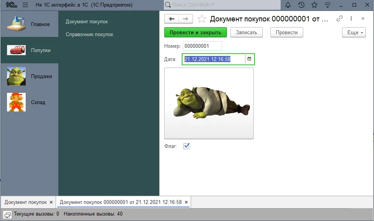Toggle the Флаг checkbox
Image resolution: width=374 pixels, height=221 pixels.
point(186,146)
